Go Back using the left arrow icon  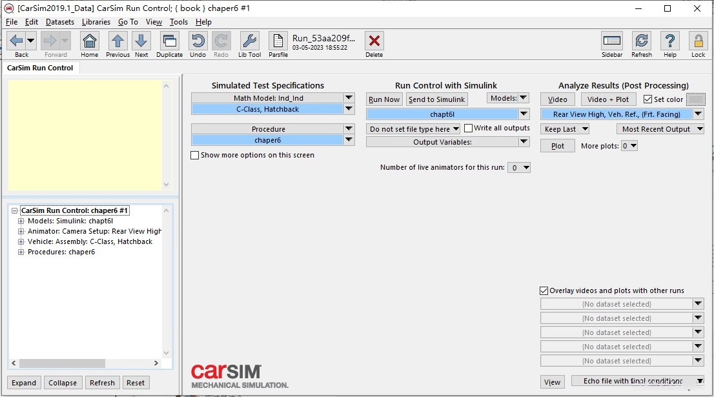[16, 41]
